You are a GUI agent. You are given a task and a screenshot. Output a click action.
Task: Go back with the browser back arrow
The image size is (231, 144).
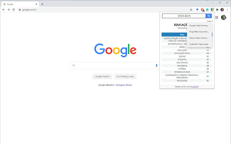4,10
